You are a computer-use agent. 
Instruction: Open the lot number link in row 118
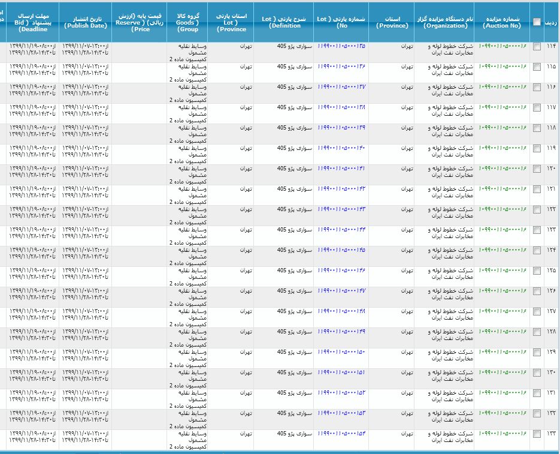pos(341,128)
